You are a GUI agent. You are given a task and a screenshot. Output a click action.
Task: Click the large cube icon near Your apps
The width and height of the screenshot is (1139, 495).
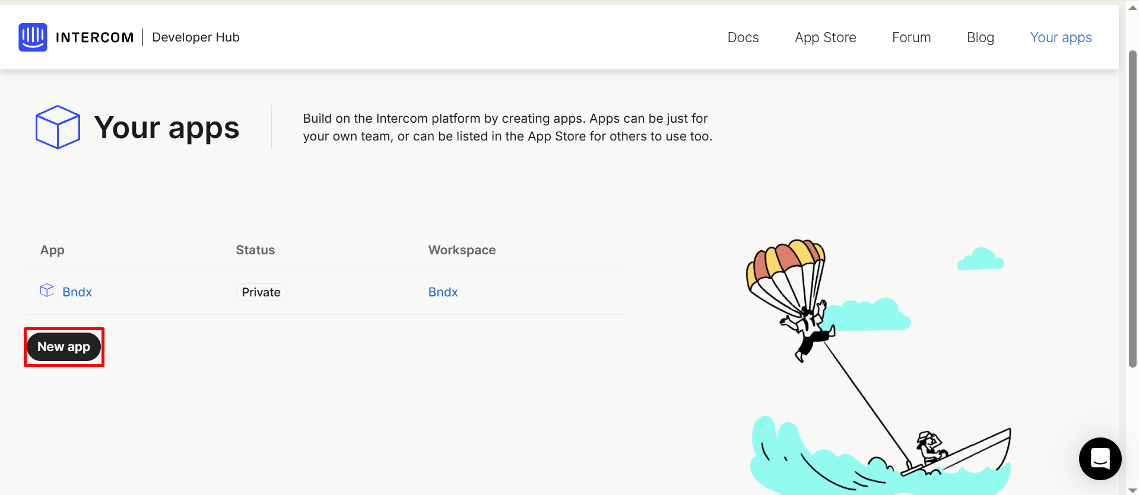[x=58, y=127]
